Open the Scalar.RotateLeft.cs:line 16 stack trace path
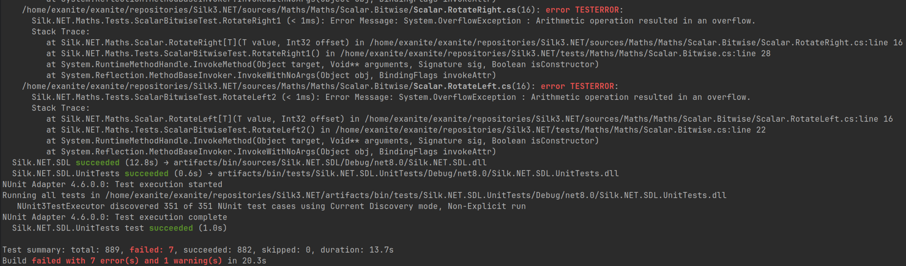 coord(628,119)
